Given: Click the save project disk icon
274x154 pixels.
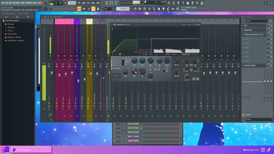Looking at the screenshot, I should coord(188,3).
